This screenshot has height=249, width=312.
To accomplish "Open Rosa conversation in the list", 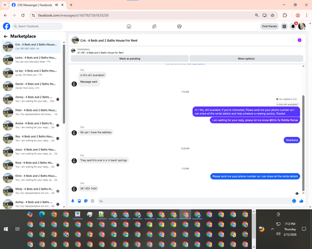I will coord(31,164).
